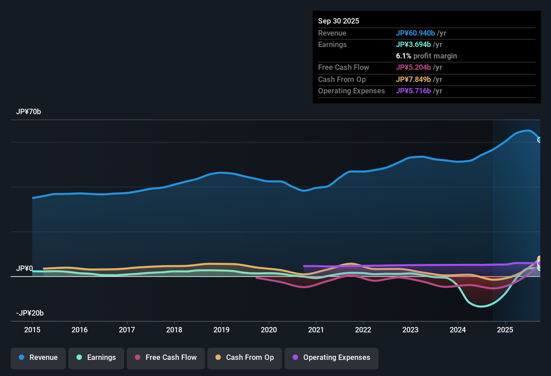Click the Sep 30 2025 tooltip header
Viewport: 551px width, 376px height.
pos(339,21)
